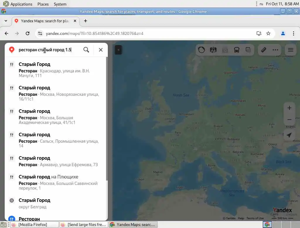Open the three-dots more tools menu
This screenshot has width=300, height=228.
(275, 50)
